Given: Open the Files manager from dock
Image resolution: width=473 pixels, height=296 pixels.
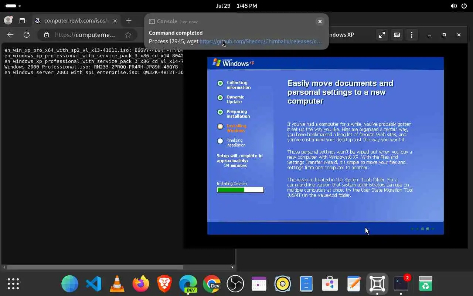Looking at the screenshot, I should pos(306,284).
